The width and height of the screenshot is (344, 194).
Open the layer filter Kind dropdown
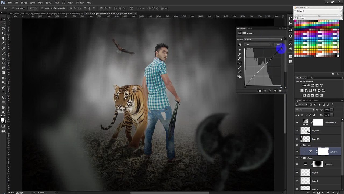(x=302, y=105)
